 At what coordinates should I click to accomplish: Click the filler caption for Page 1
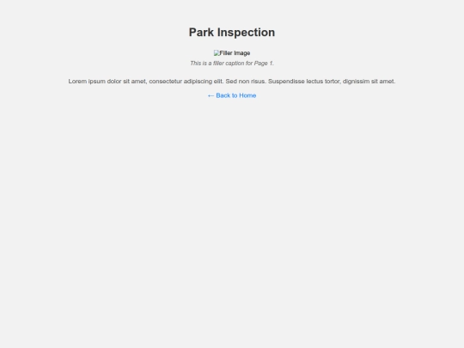point(232,64)
